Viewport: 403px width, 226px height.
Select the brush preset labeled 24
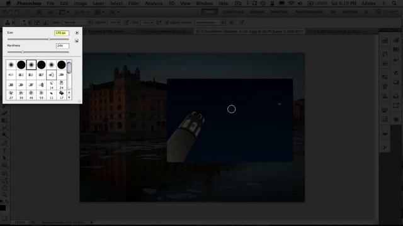[62, 85]
